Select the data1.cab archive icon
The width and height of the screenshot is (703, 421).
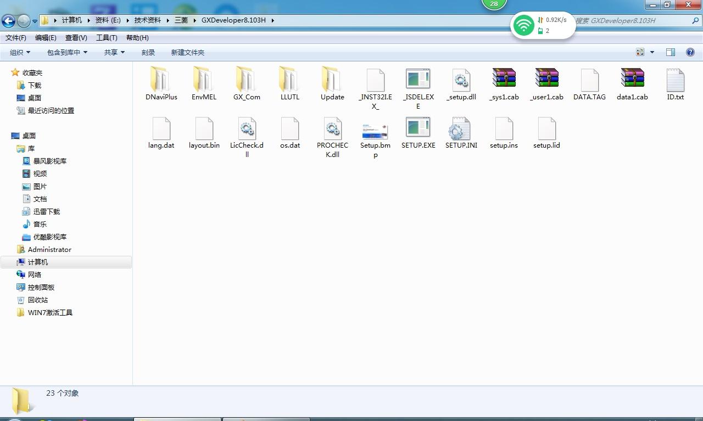tap(632, 78)
